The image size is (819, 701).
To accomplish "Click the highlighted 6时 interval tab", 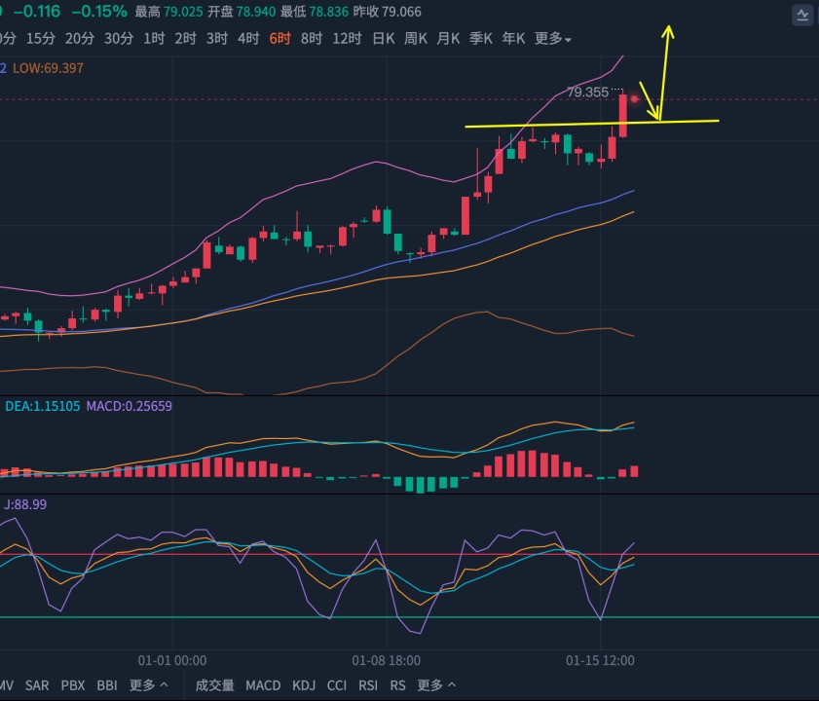I will point(279,39).
